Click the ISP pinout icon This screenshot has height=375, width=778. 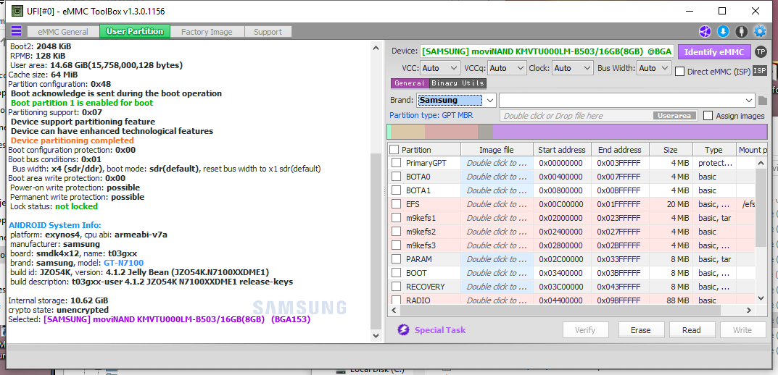[x=760, y=71]
